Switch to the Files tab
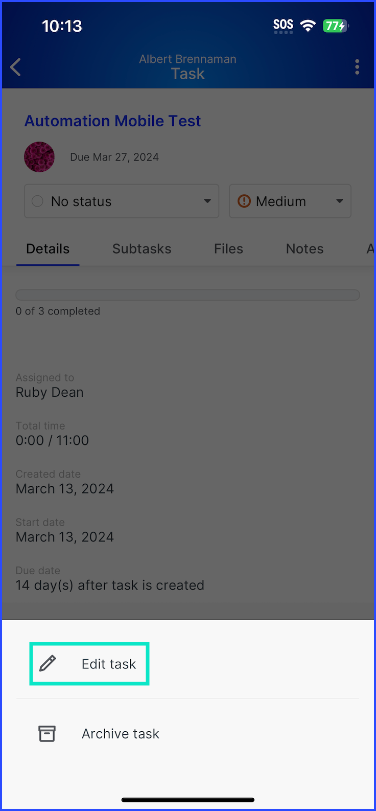 tap(228, 249)
